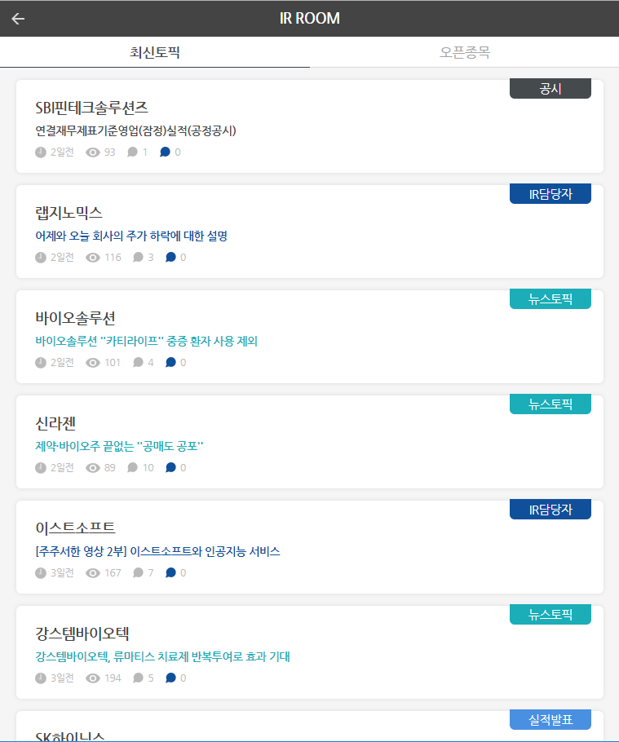Click the IR담당자 badge on 랩지노믹스 card
The width and height of the screenshot is (619, 742).
click(x=550, y=194)
